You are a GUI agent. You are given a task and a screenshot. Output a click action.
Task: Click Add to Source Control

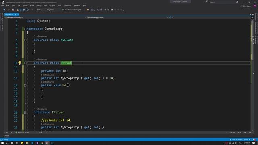[240, 139]
